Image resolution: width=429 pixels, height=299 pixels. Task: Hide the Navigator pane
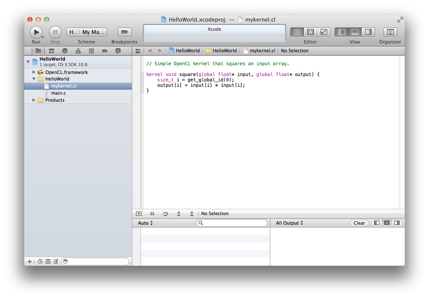click(x=342, y=32)
